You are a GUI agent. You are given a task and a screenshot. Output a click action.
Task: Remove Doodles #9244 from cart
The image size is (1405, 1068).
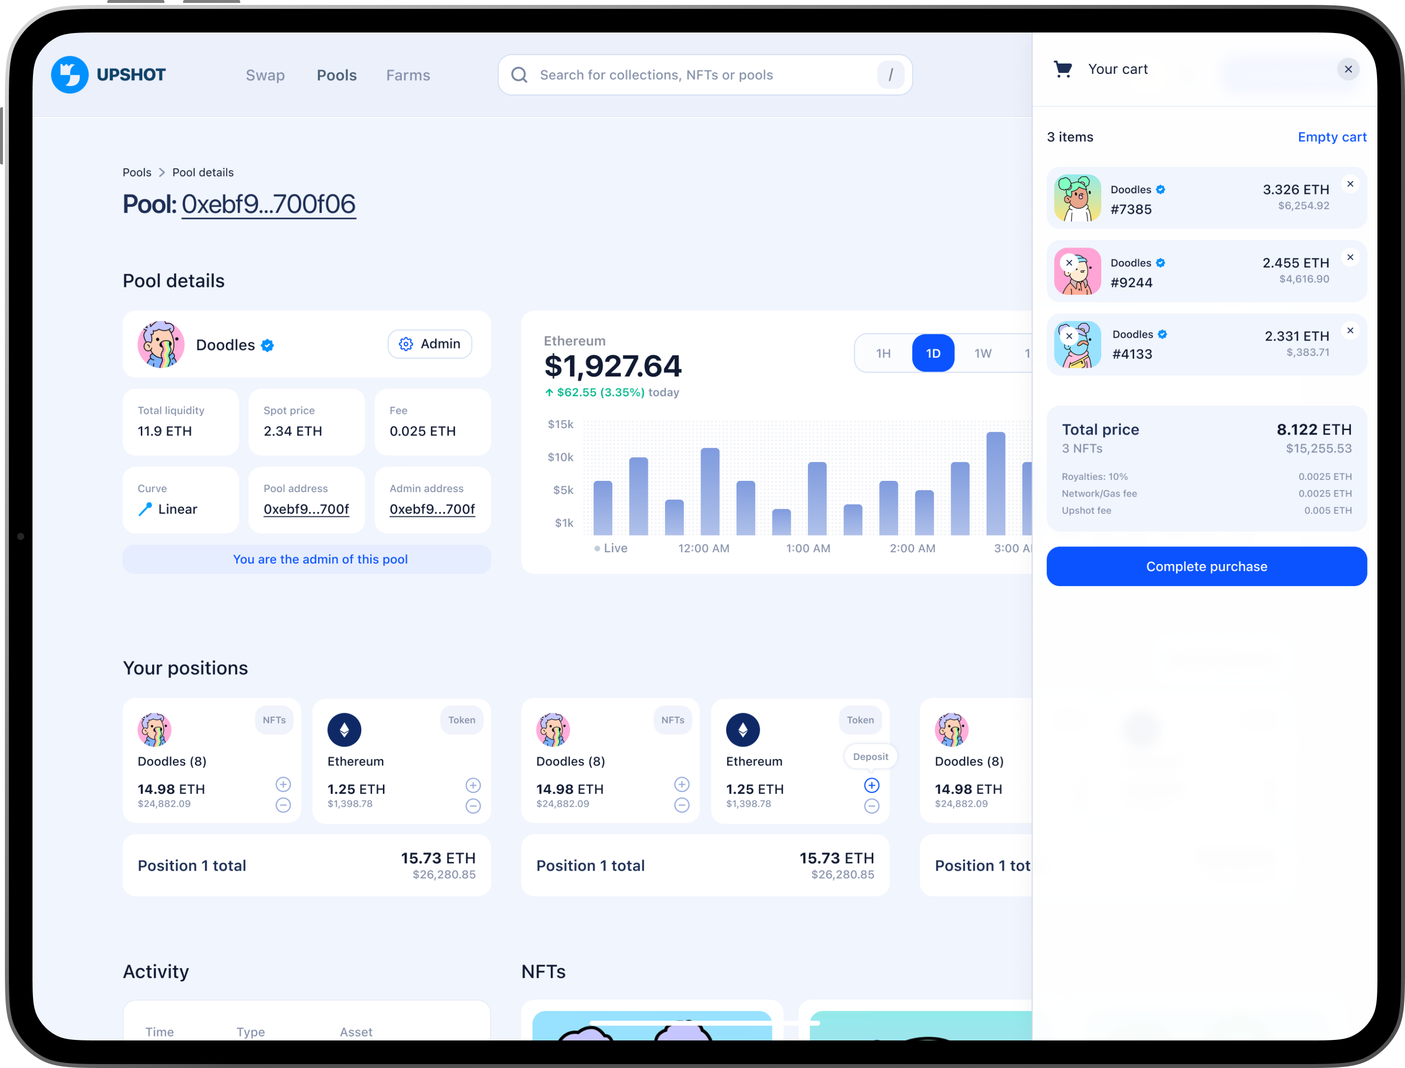1350,257
